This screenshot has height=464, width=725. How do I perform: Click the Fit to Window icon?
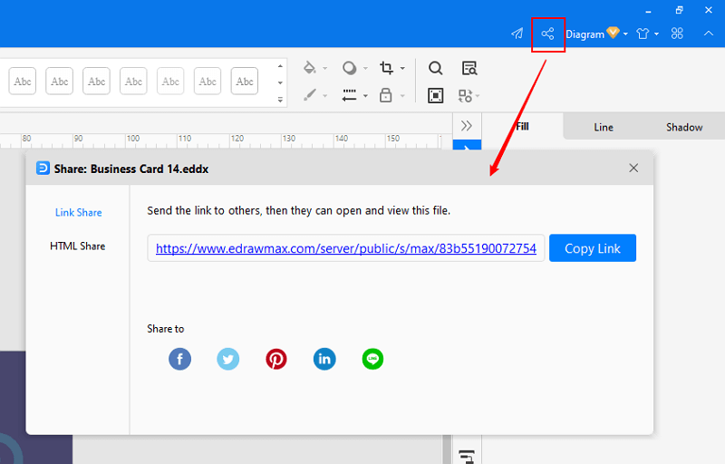pos(435,95)
